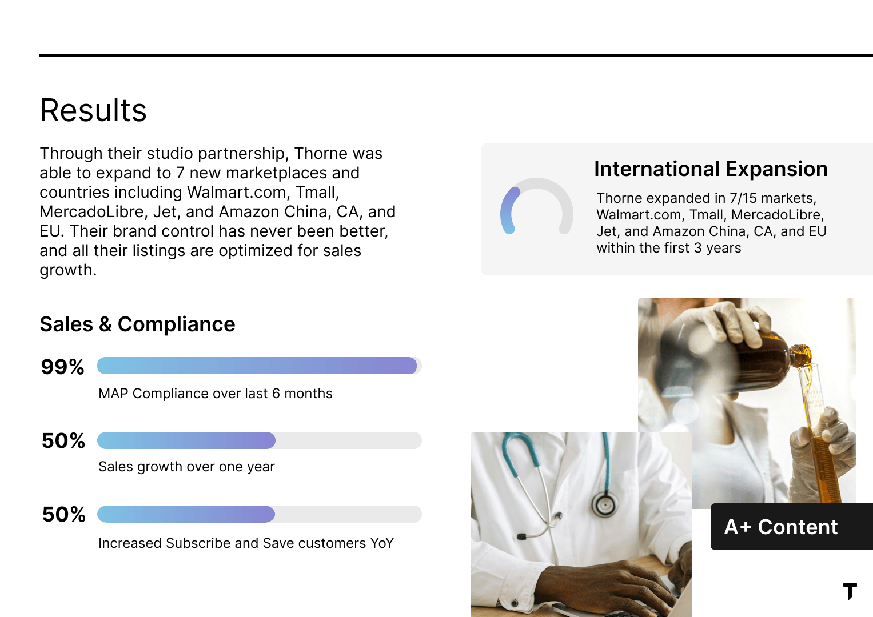
Task: Click the Thorne T logo icon
Action: coord(850,591)
